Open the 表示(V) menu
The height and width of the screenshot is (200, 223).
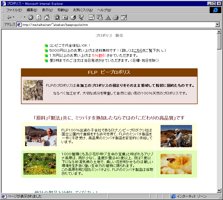47,10
